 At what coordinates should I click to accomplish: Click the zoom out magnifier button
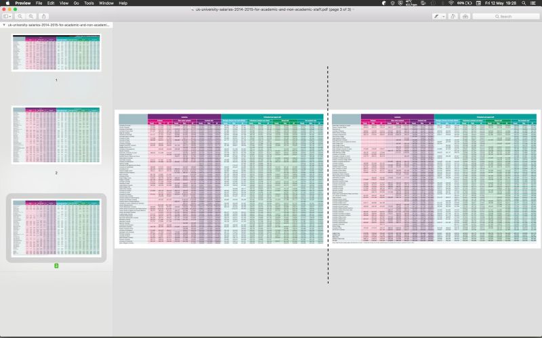click(x=20, y=16)
